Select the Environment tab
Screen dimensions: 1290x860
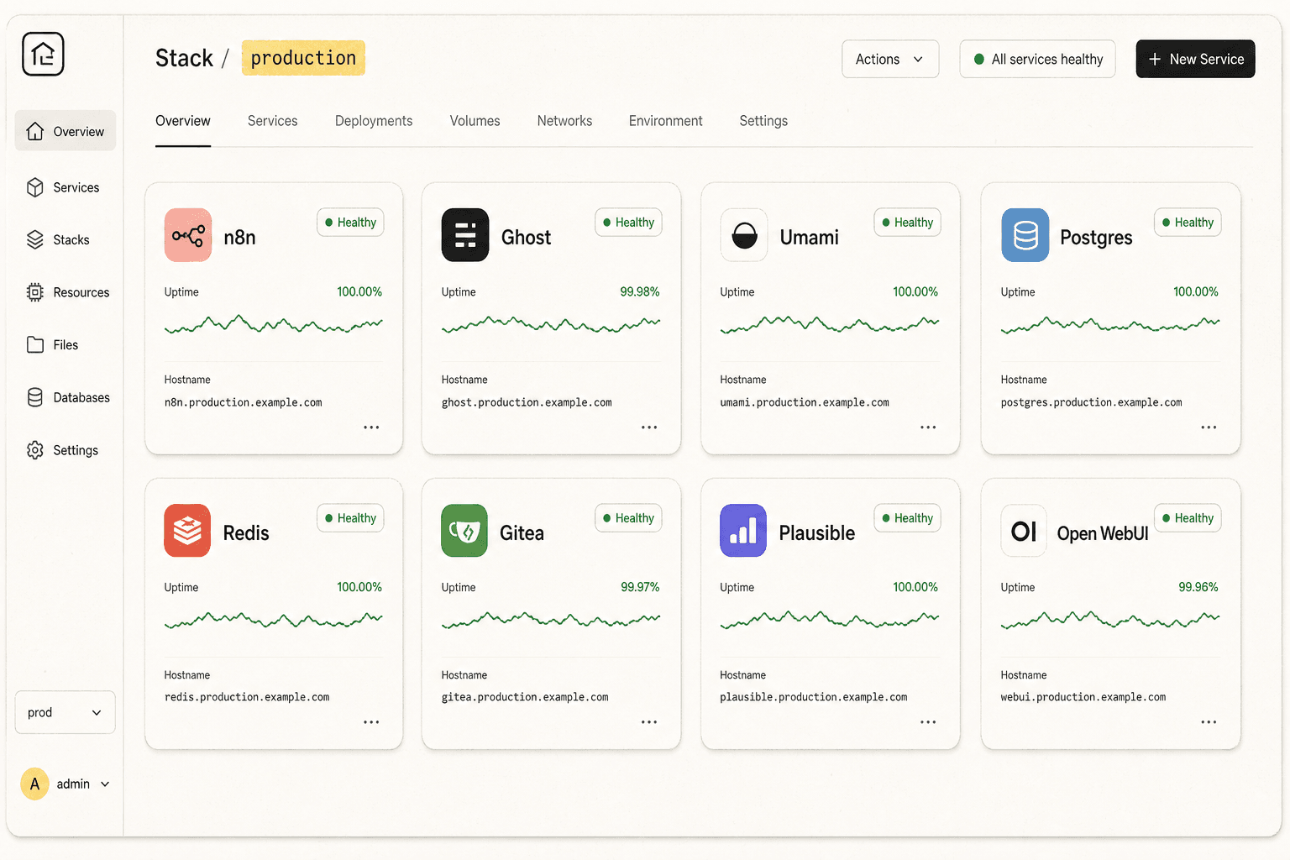coord(665,121)
